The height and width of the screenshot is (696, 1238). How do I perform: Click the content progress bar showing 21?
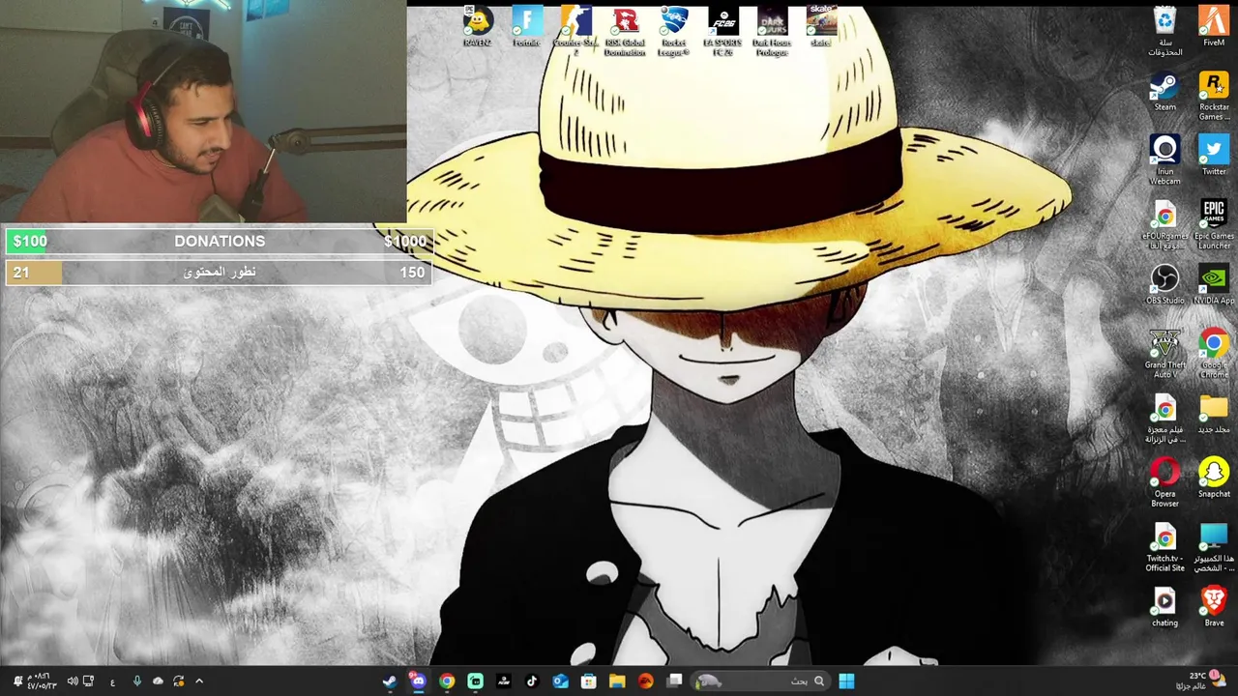[219, 272]
